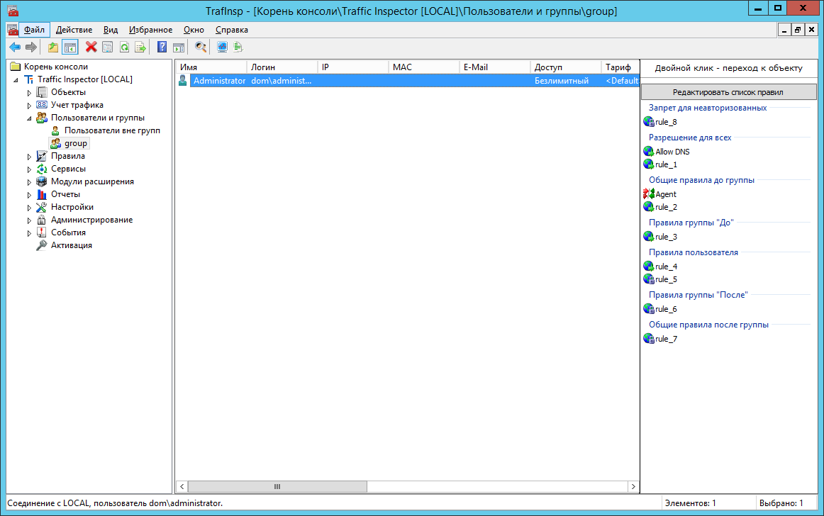Open the rule_7 rule

click(x=666, y=339)
